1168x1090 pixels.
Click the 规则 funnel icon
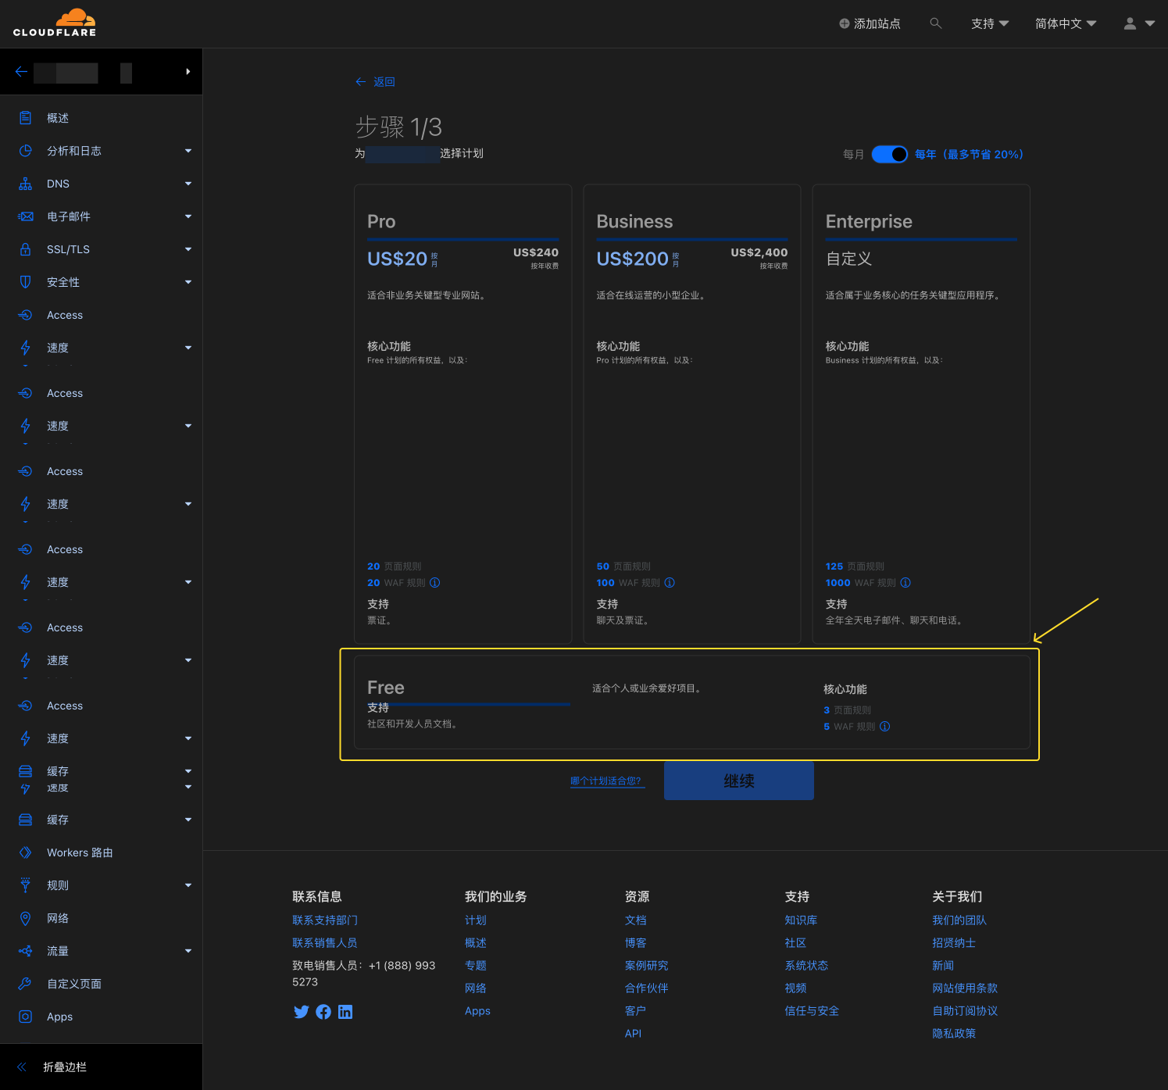coord(25,885)
